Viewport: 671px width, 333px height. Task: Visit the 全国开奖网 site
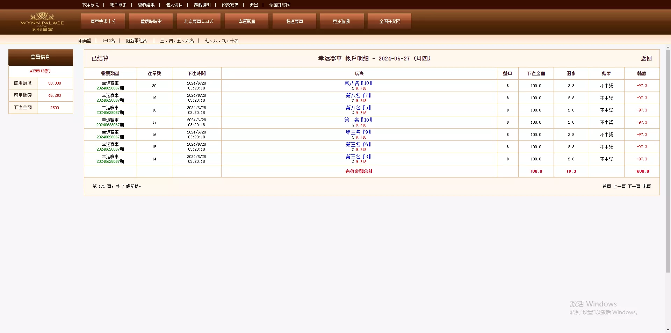[389, 21]
